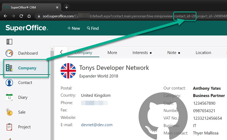Open the Contact person icon
The height and width of the screenshot is (140, 227).
tap(9, 82)
